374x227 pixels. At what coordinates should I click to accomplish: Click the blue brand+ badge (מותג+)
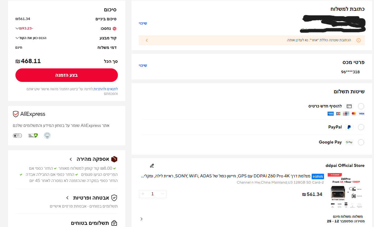coord(318,176)
